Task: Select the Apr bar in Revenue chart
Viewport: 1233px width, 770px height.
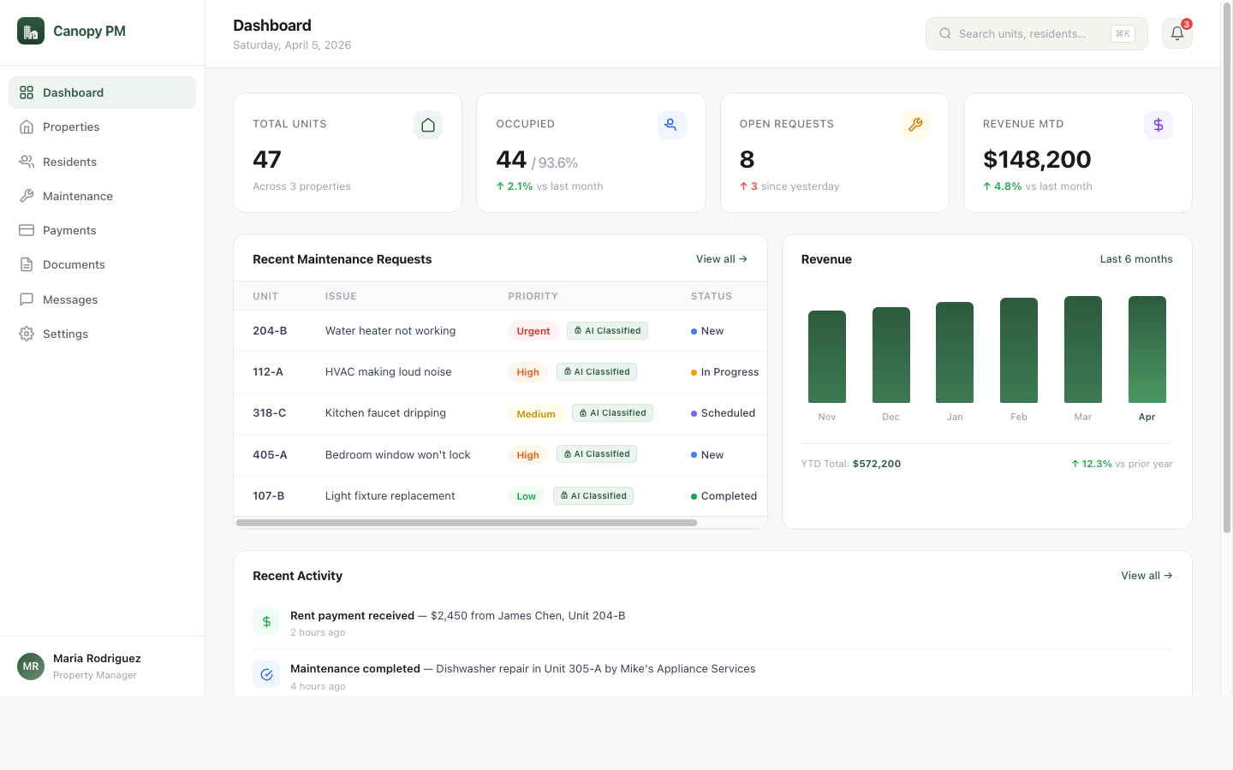Action: (x=1147, y=349)
